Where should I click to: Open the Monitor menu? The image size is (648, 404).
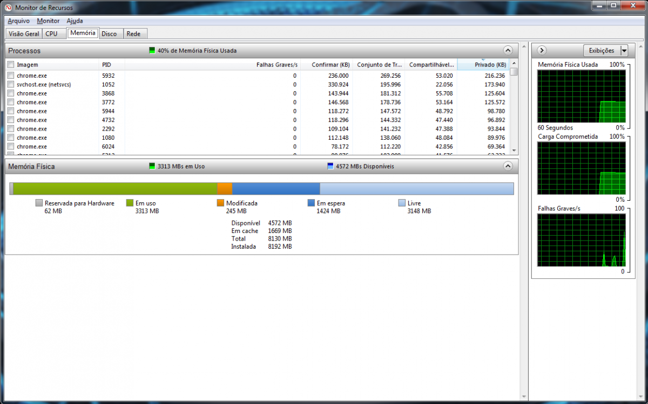tap(48, 21)
